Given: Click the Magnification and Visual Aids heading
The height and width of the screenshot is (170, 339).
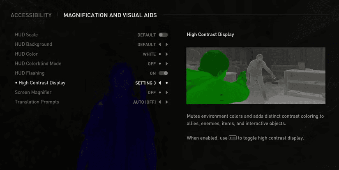Looking at the screenshot, I should tap(110, 15).
